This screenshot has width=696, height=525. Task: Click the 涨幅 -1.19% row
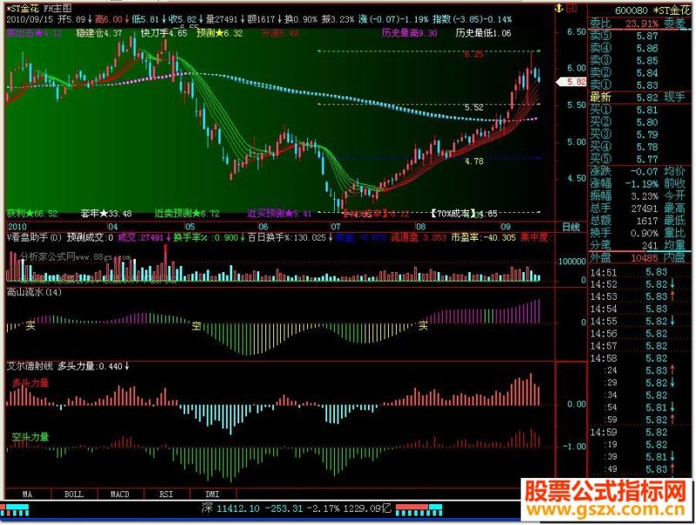[641, 183]
